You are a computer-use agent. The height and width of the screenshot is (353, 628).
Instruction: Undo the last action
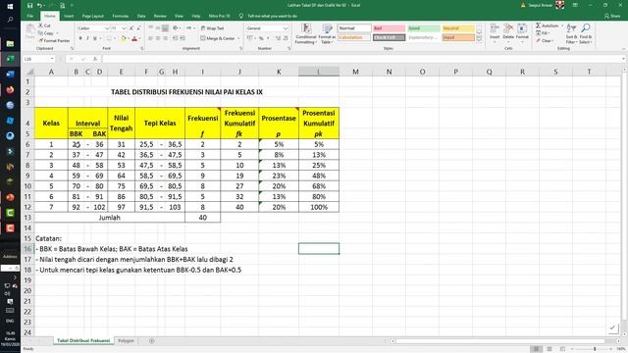pos(39,6)
